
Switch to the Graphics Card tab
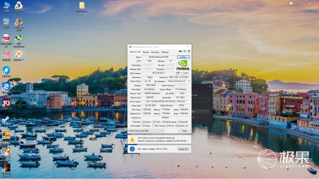click(135, 52)
